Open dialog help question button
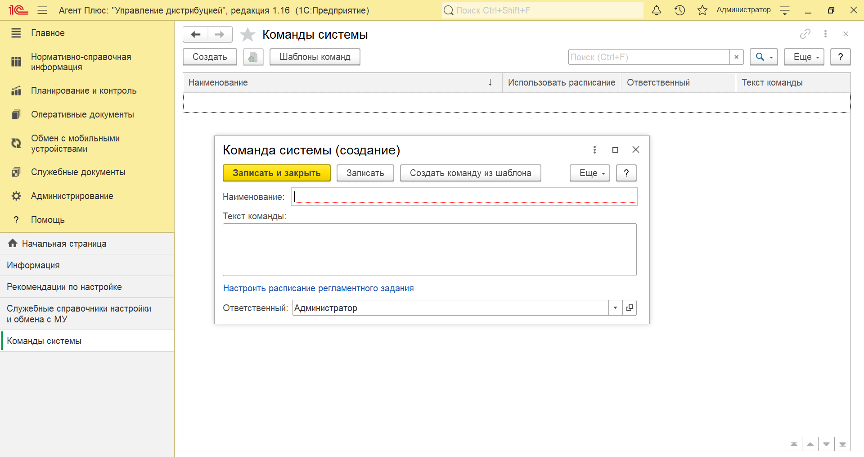864x457 pixels. [x=626, y=173]
